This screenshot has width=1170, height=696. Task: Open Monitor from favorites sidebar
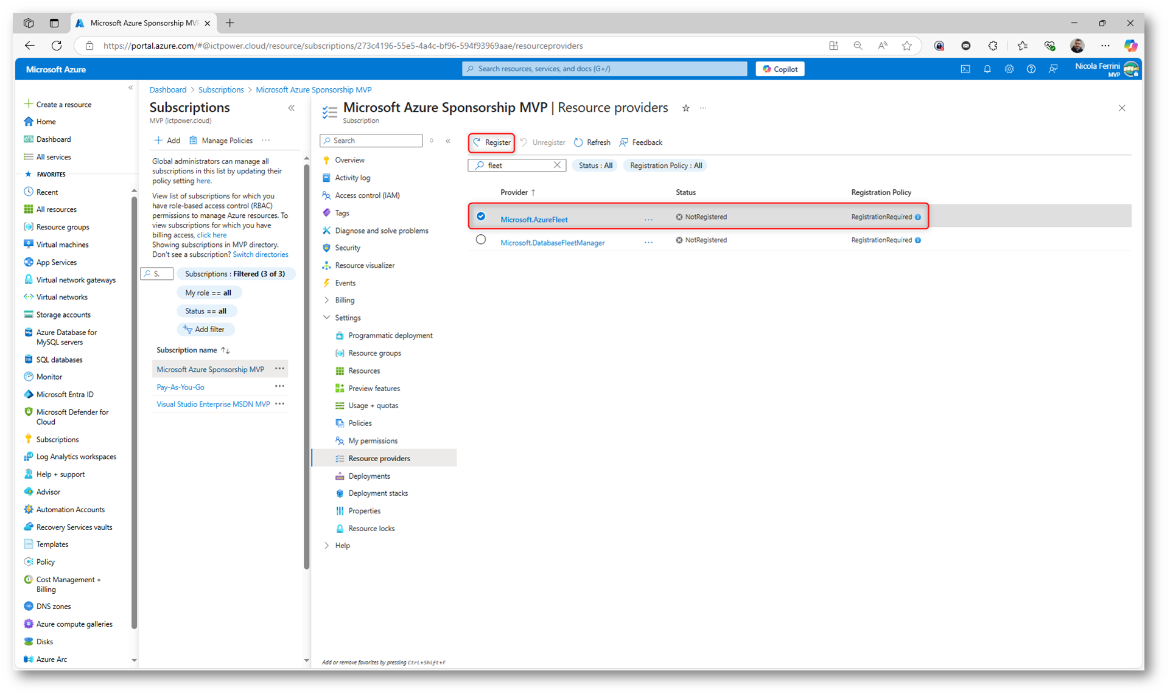[x=49, y=377]
